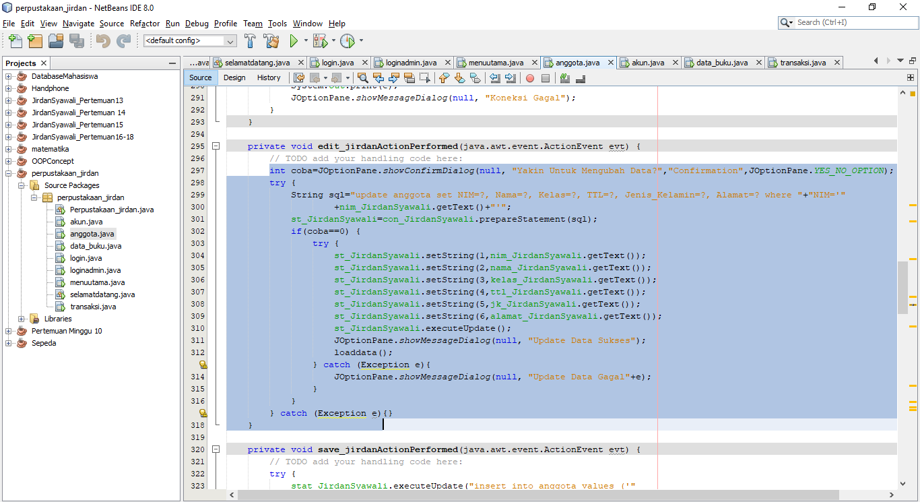Image resolution: width=920 pixels, height=502 pixels.
Task: Switch to the Design view
Action: click(234, 77)
